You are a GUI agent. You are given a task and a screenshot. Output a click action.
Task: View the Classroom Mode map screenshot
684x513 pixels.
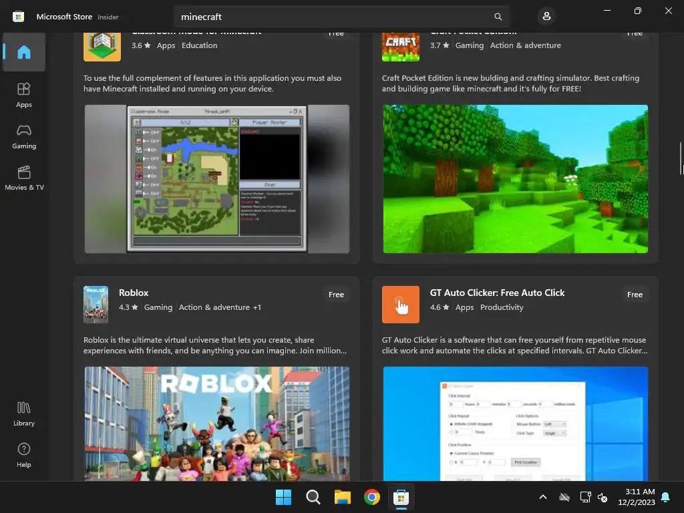point(217,179)
